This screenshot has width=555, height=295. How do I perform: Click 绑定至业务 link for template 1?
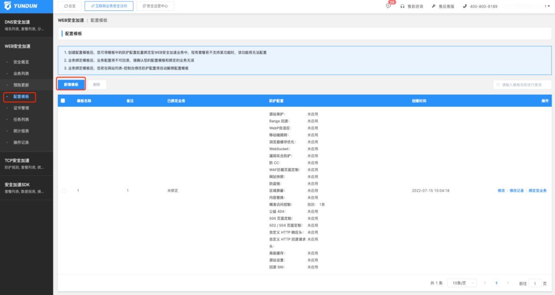tap(538, 191)
